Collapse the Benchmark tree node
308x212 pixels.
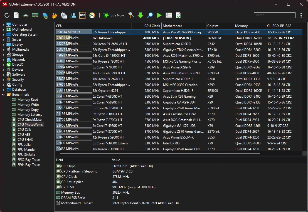3,95
